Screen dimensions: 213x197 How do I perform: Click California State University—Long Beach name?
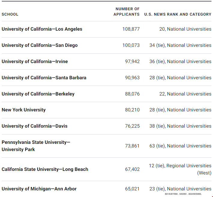45,169
